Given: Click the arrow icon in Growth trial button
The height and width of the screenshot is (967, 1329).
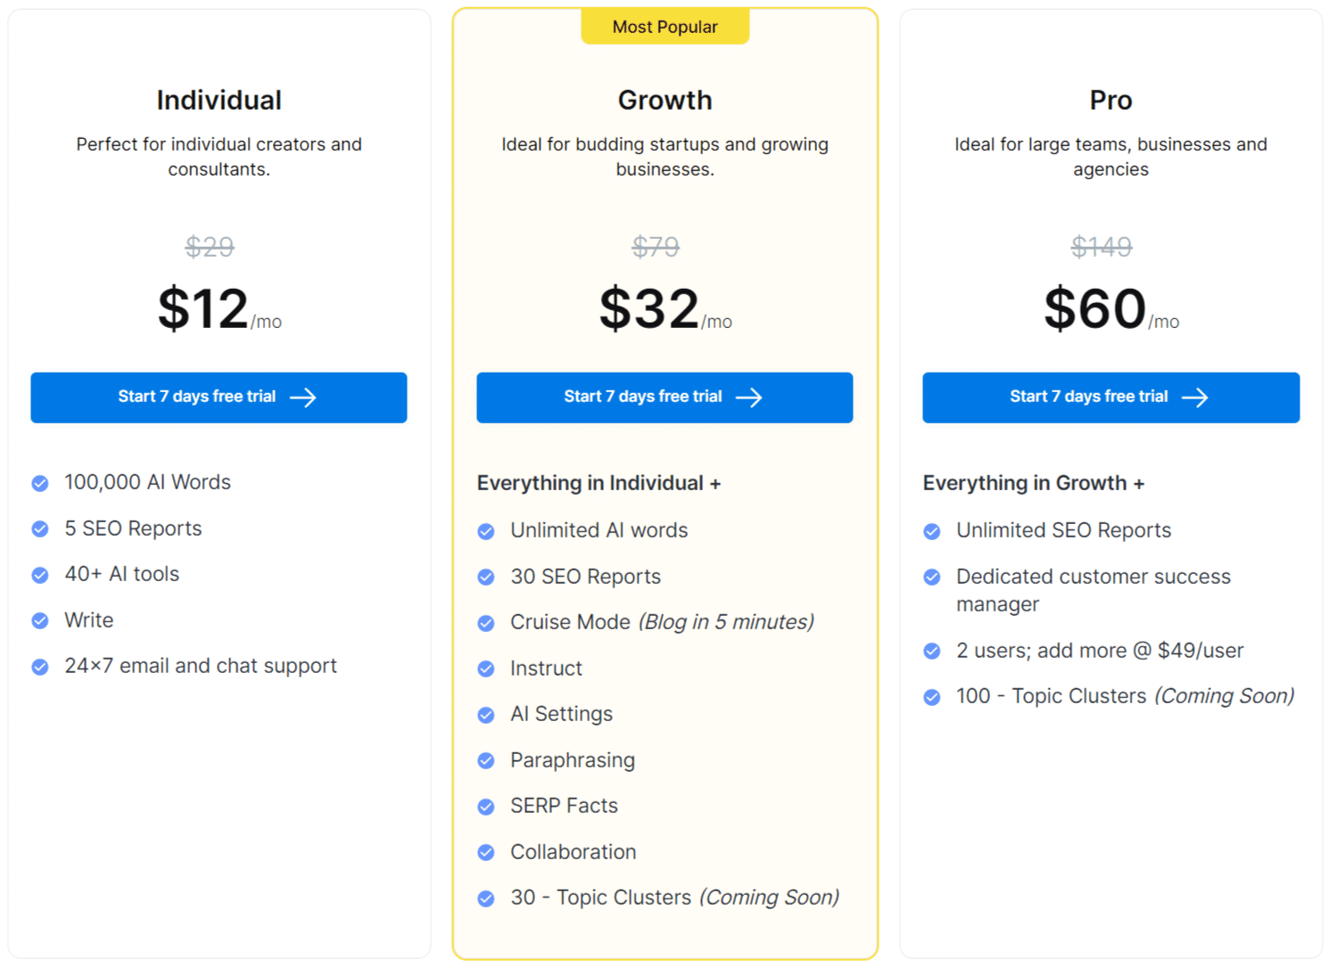Looking at the screenshot, I should click(750, 397).
